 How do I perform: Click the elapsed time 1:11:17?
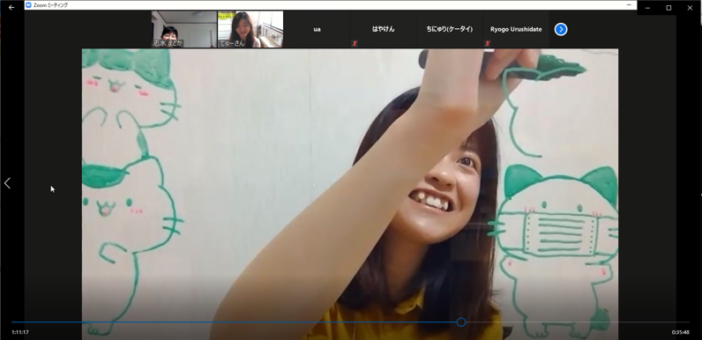click(20, 332)
